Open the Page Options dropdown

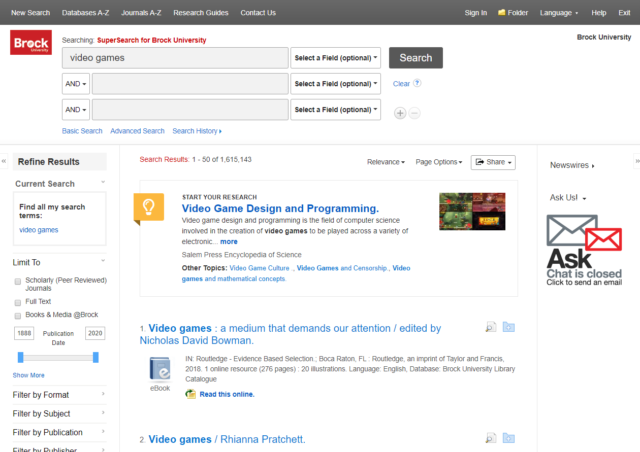[x=439, y=162]
